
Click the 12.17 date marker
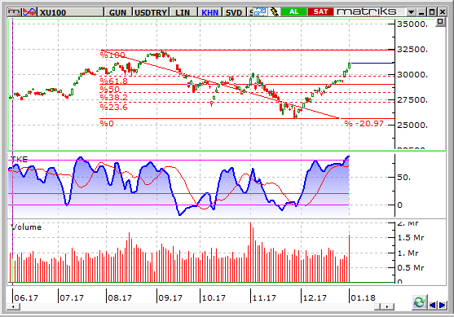click(x=315, y=297)
